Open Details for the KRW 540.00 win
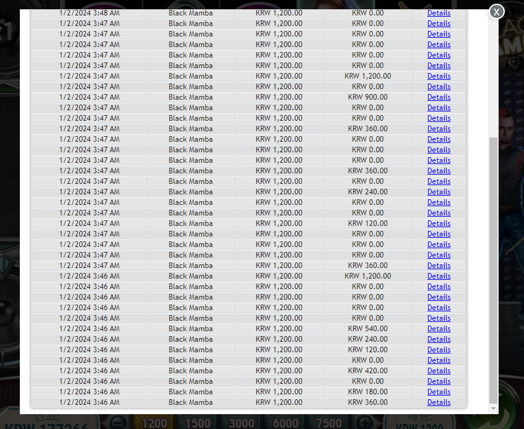 pyautogui.click(x=439, y=329)
